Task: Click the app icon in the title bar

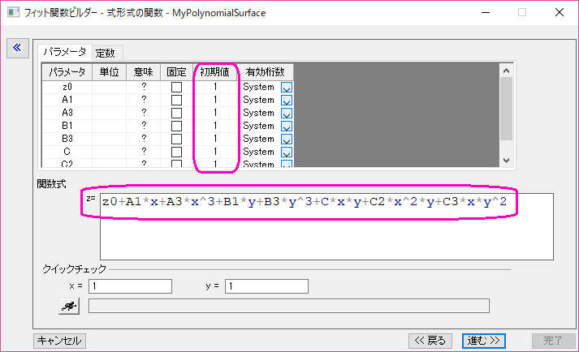Action: tap(13, 12)
